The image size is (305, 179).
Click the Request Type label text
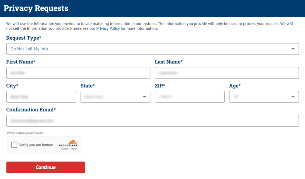coord(24,38)
